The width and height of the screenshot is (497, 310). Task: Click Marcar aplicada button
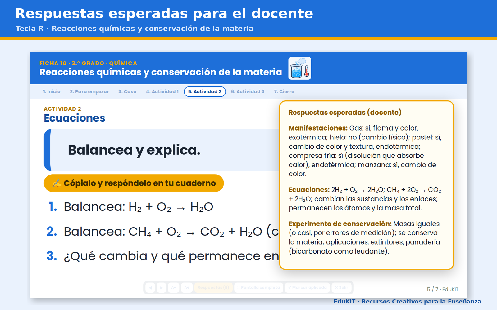click(308, 288)
